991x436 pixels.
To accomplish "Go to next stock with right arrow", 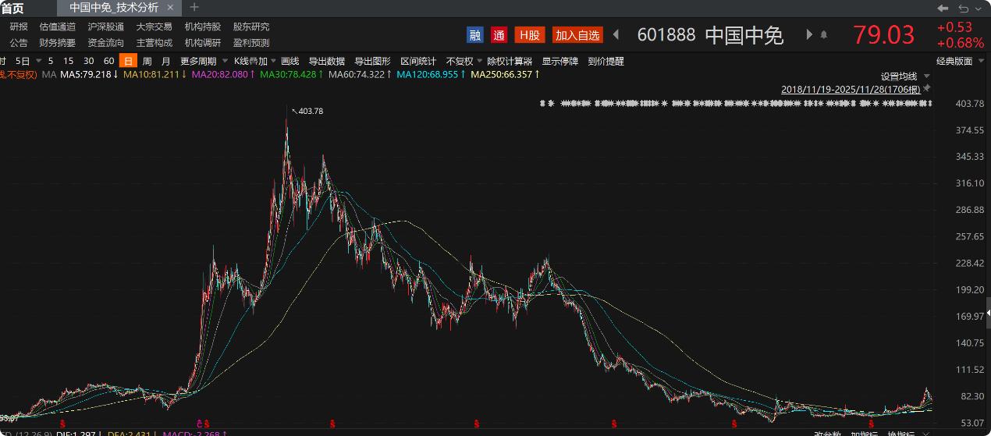I will pos(808,35).
